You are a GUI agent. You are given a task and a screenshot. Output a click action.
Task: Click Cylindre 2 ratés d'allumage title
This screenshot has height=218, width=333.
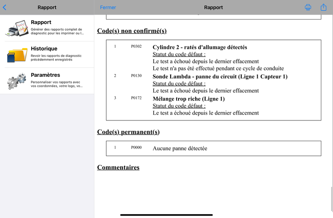pyautogui.click(x=200, y=47)
